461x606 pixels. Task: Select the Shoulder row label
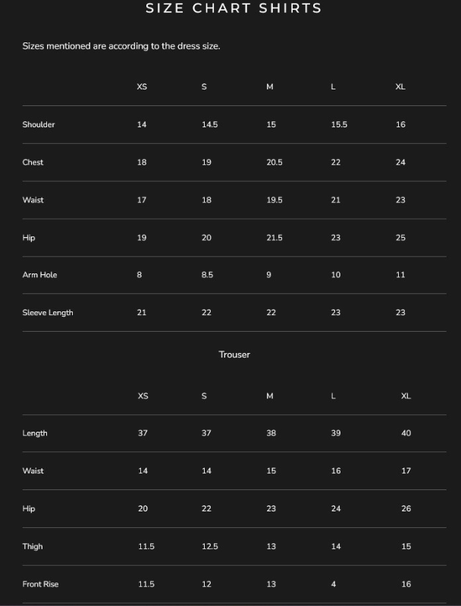[39, 124]
